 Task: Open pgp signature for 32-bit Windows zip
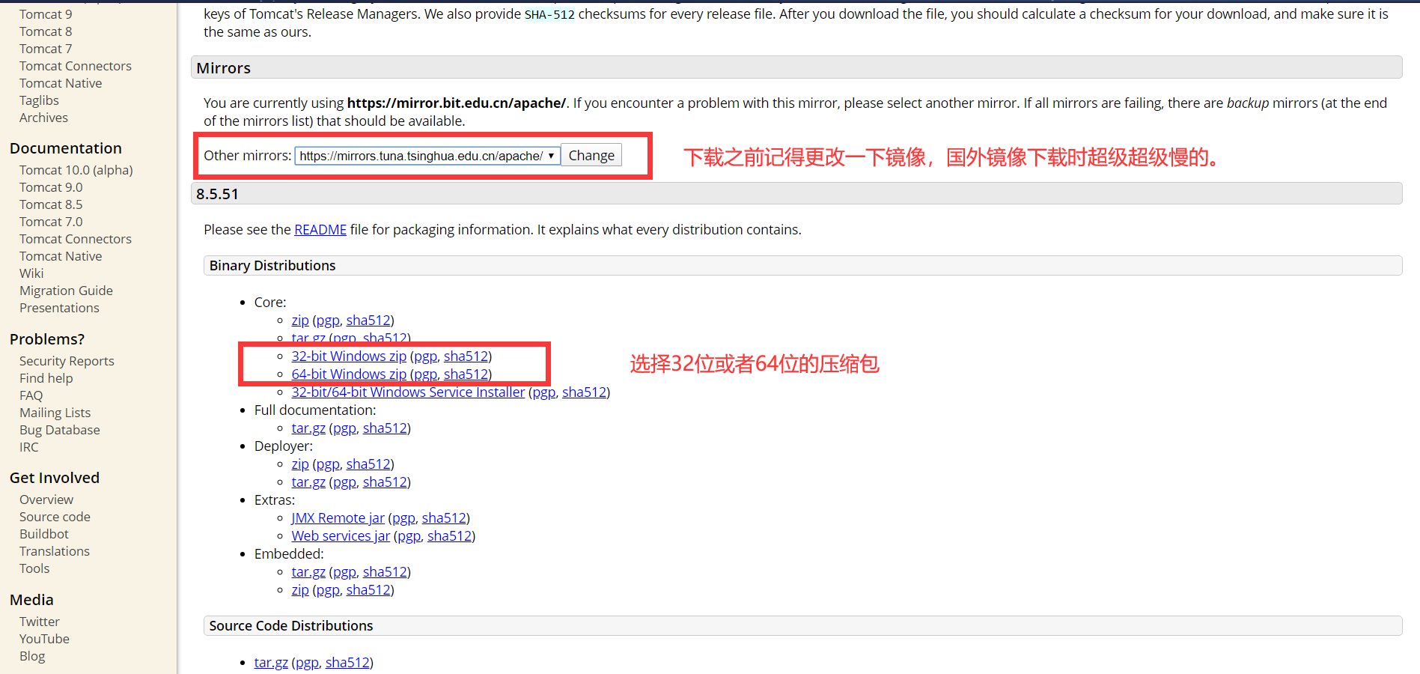point(425,356)
